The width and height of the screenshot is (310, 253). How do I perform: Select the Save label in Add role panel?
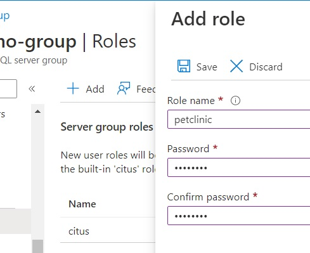tap(207, 67)
